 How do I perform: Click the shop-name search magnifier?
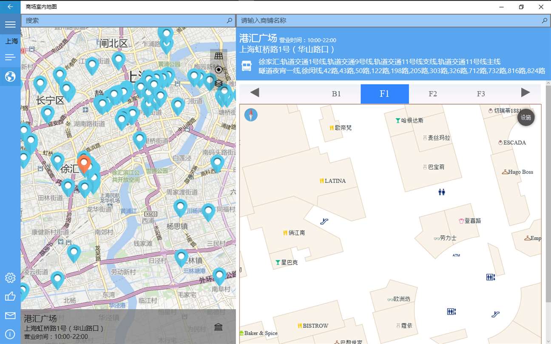[x=545, y=20]
